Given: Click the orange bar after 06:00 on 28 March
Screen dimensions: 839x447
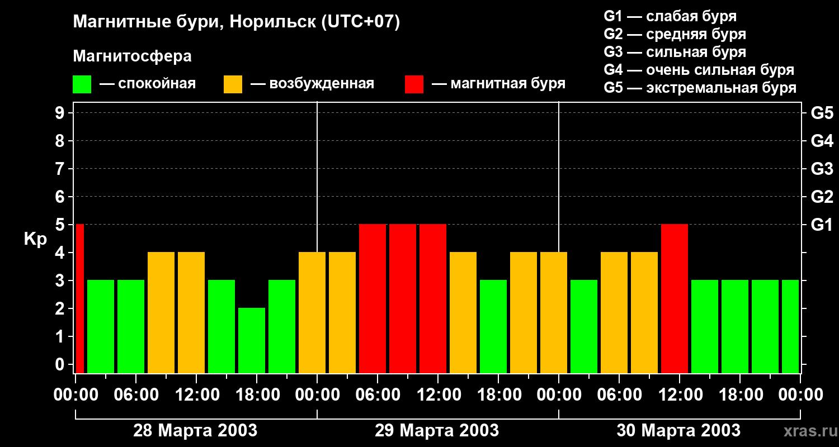Looking at the screenshot, I should click(161, 312).
